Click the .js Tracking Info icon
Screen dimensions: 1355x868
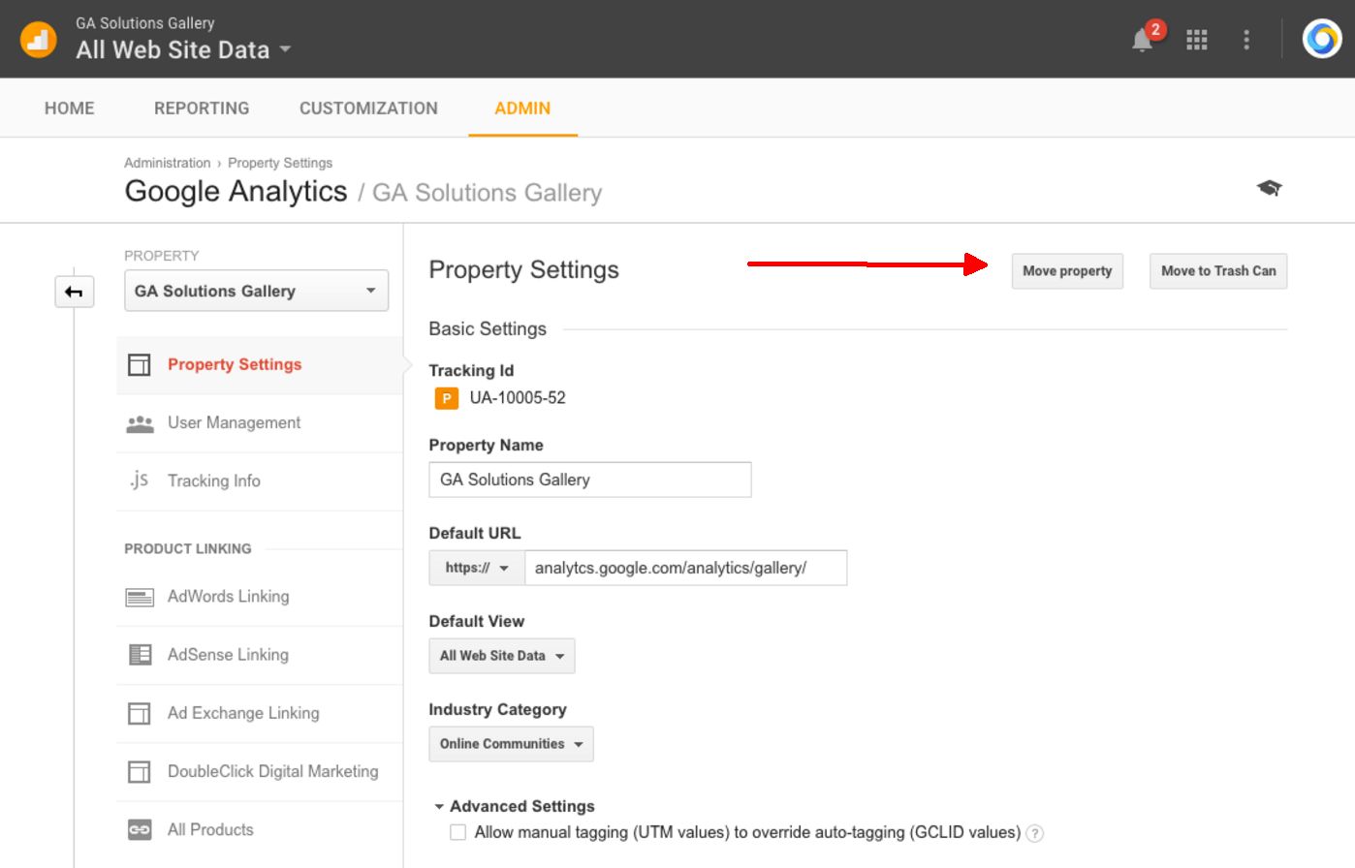point(138,480)
